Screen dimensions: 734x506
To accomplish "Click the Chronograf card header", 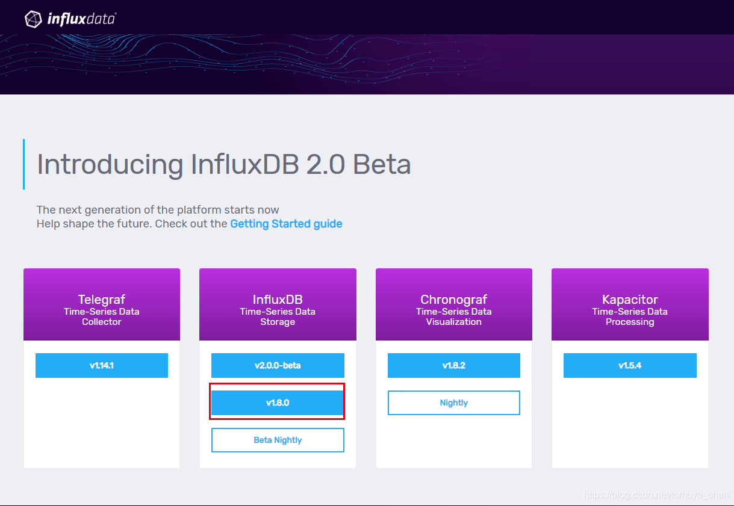I will pyautogui.click(x=454, y=304).
